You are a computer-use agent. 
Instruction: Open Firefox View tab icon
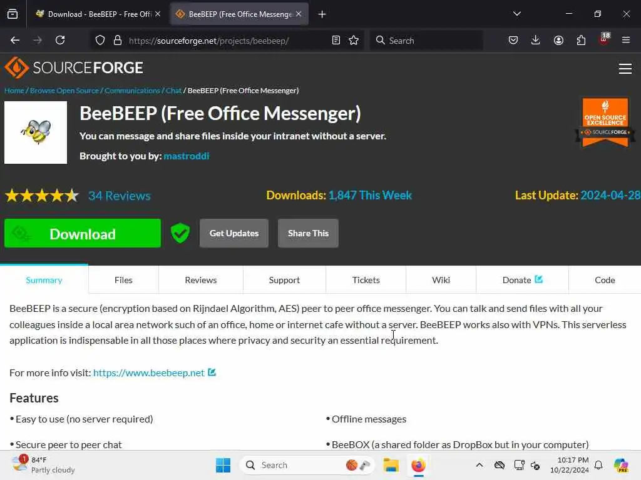[13, 14]
